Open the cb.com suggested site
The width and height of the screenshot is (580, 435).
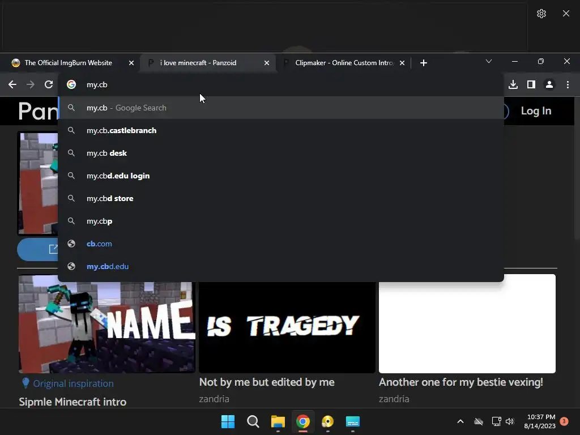tap(281, 244)
